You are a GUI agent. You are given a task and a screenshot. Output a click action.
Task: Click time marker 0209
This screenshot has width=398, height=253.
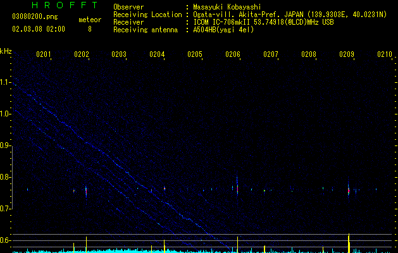click(x=347, y=54)
